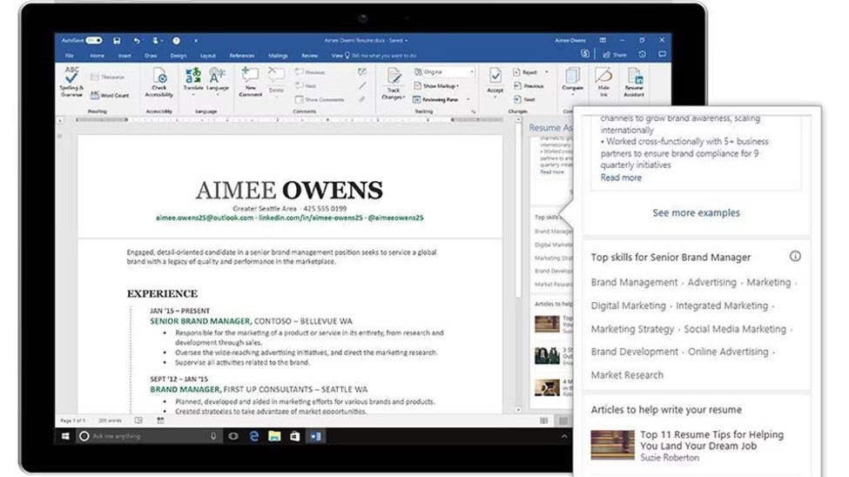
Task: Switch to the Draw ribbon tab
Action: coord(151,55)
